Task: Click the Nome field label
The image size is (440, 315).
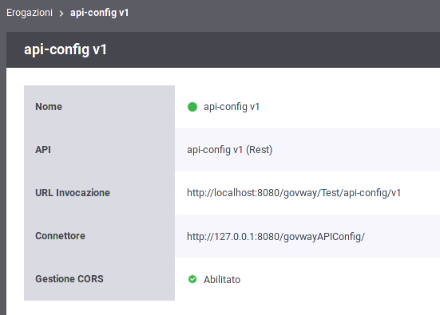Action: point(49,107)
